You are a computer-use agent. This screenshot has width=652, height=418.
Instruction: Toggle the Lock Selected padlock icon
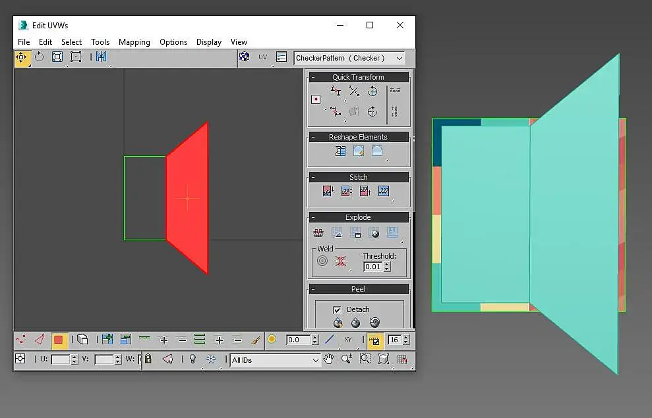pos(148,359)
